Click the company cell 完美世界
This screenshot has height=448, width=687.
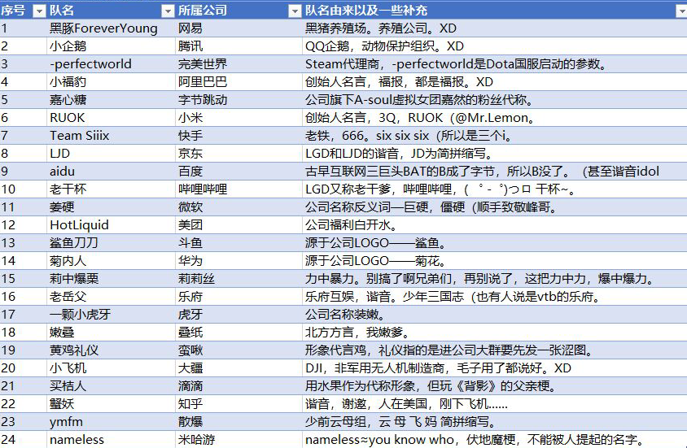[x=238, y=64]
